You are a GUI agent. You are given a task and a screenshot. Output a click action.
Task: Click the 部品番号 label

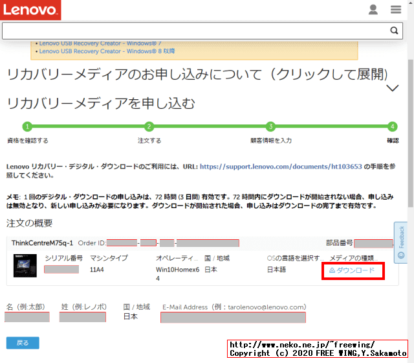339,242
